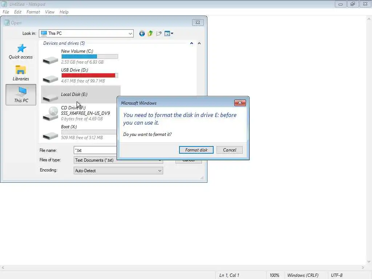This screenshot has width=372, height=279.
Task: Open the Help menu
Action: pos(64,12)
